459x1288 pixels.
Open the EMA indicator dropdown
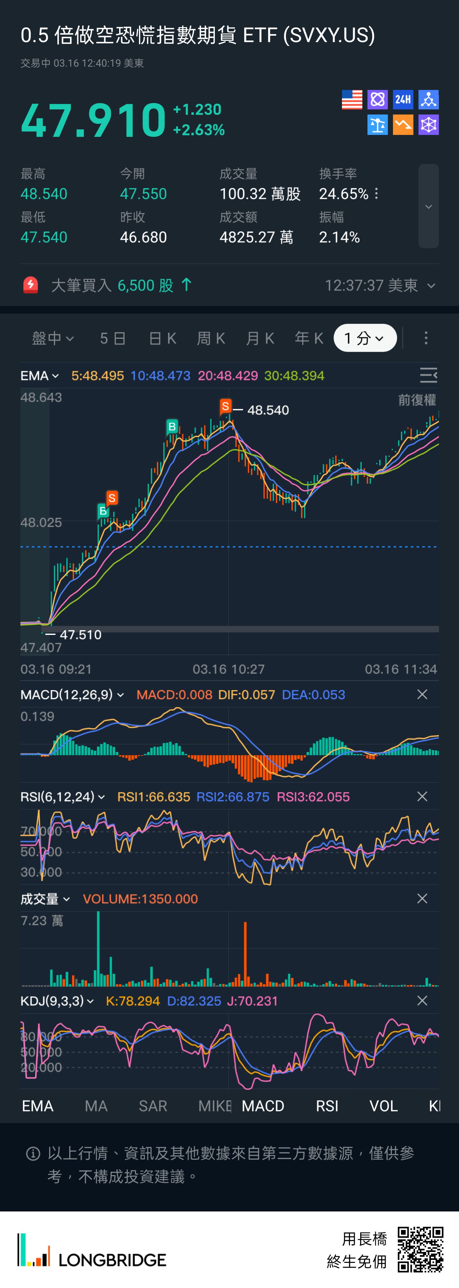point(40,376)
